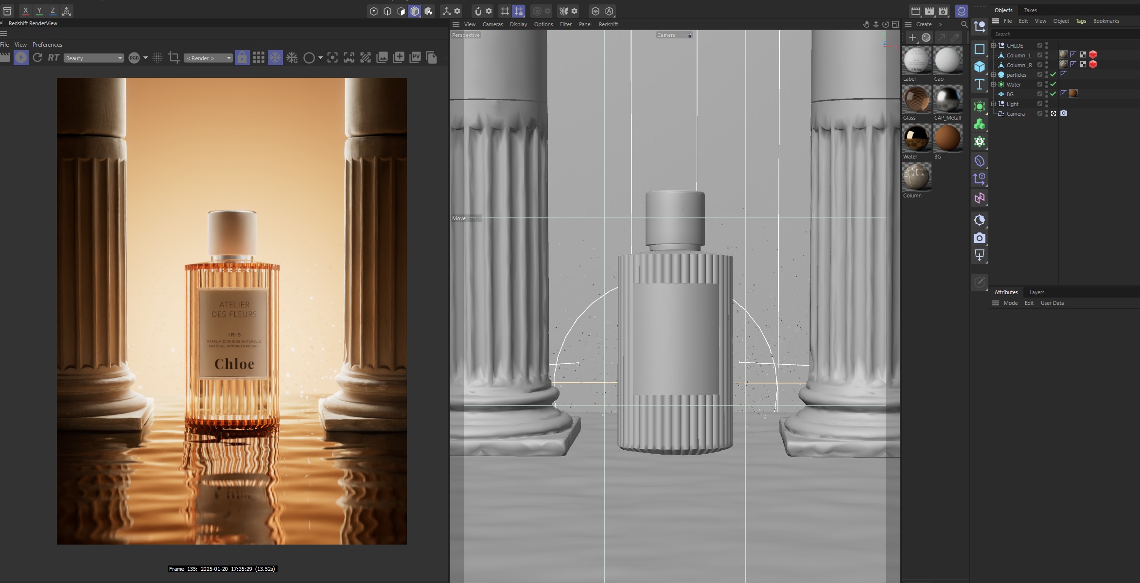Open the RGB channel dropdown arrow
The width and height of the screenshot is (1140, 583).
[145, 57]
